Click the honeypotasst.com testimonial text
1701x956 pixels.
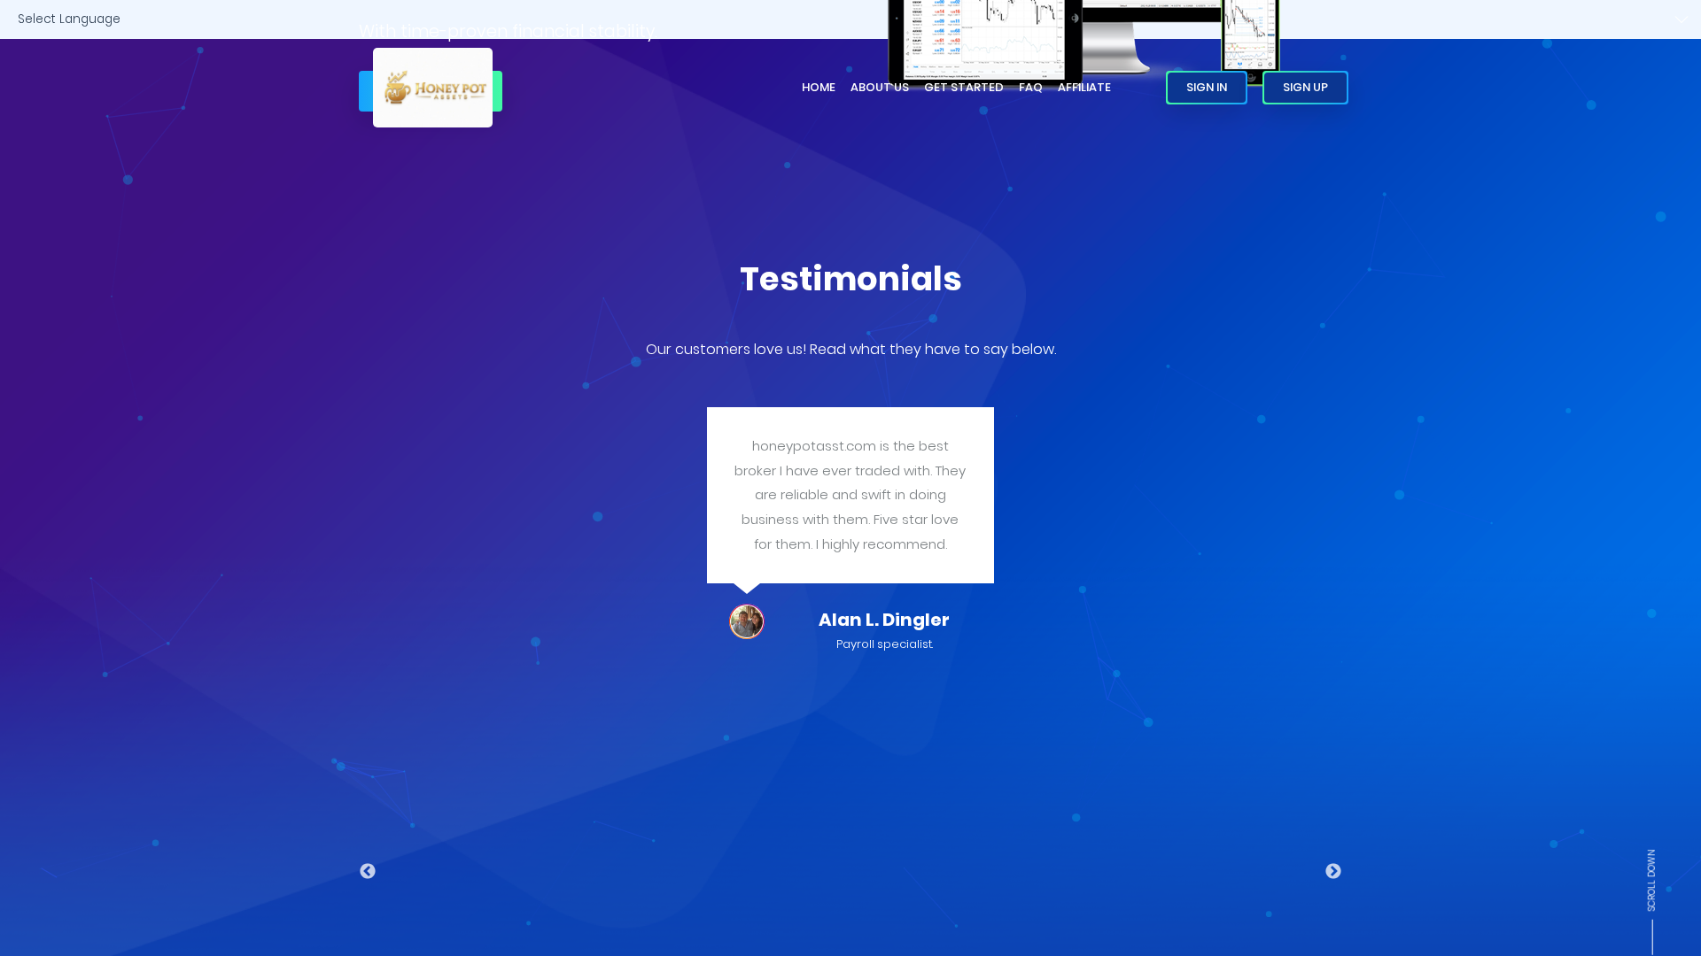pos(850,495)
